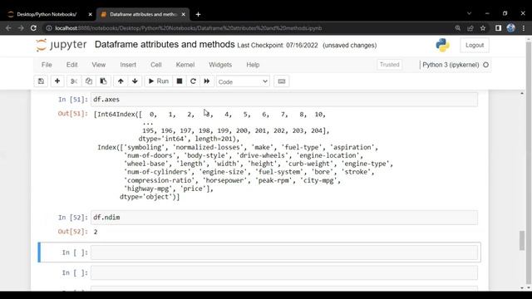Move selected cell down arrow
The image size is (532, 299).
tap(135, 81)
